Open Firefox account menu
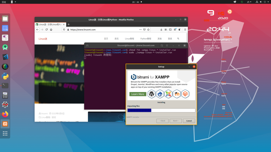This screenshot has height=152, width=271. coord(175,30)
